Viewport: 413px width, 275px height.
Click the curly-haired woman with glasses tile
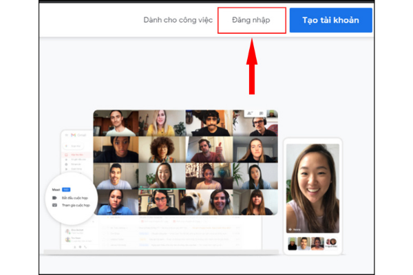(162, 149)
